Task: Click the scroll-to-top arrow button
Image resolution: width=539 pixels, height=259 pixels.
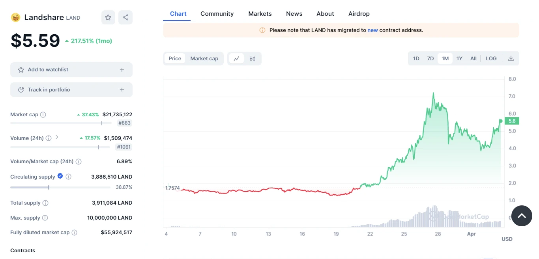Action: [x=522, y=216]
